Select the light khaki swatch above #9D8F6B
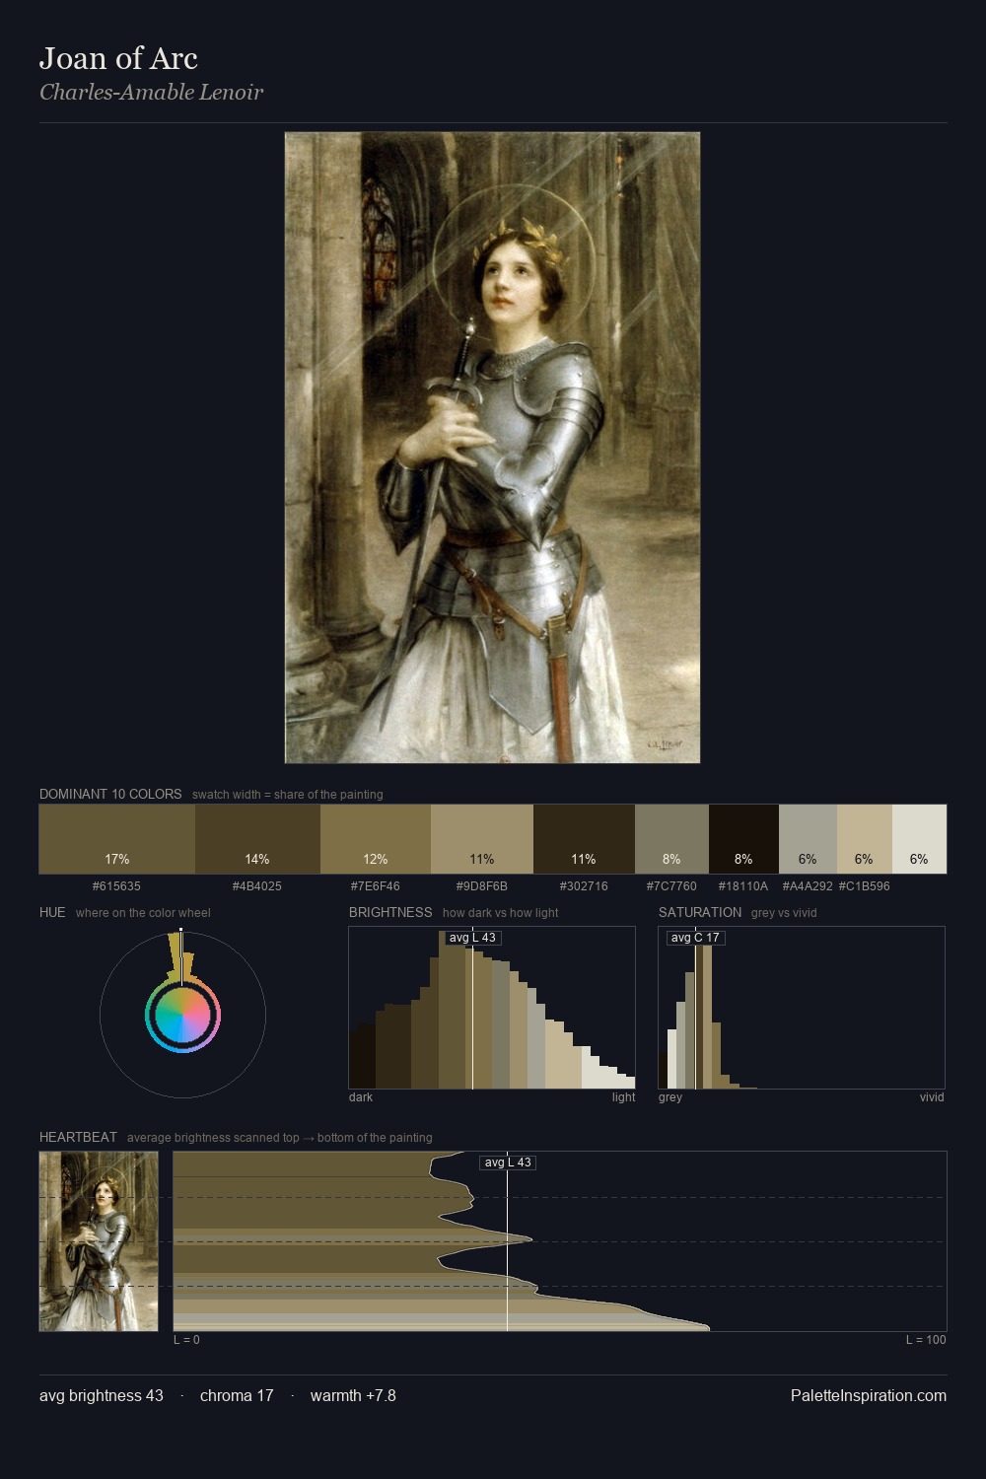This screenshot has width=986, height=1479. (x=482, y=839)
